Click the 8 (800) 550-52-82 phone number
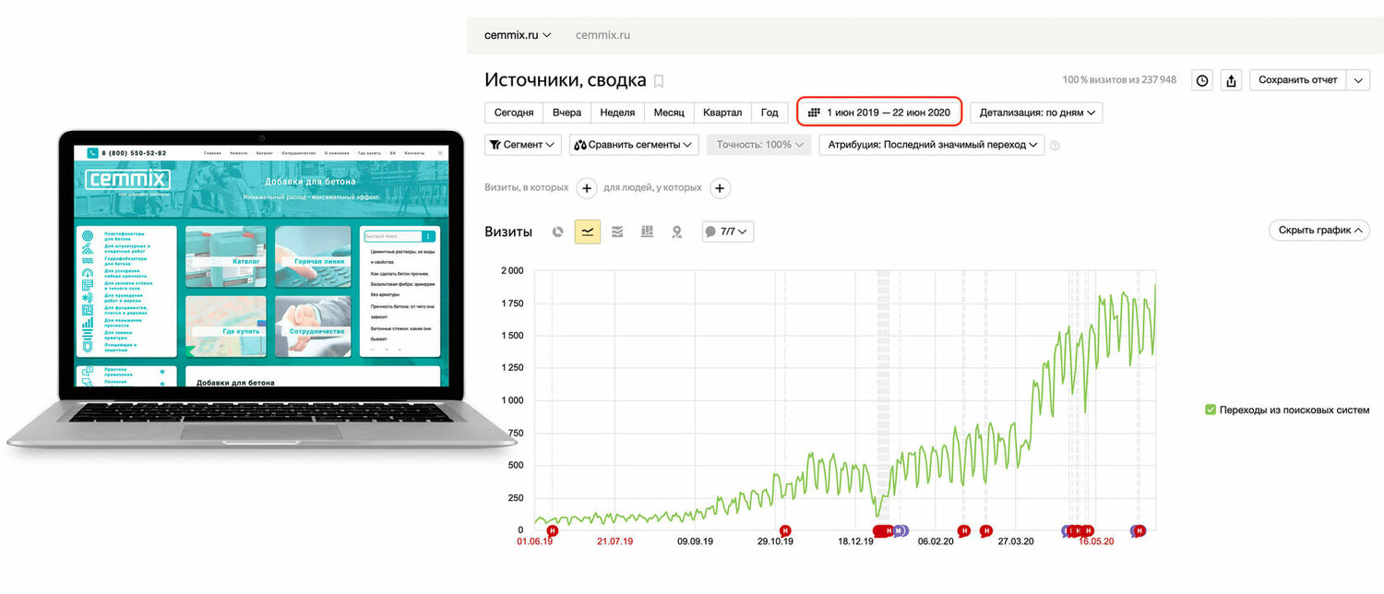Screen dimensions: 1384x594 (x=135, y=153)
